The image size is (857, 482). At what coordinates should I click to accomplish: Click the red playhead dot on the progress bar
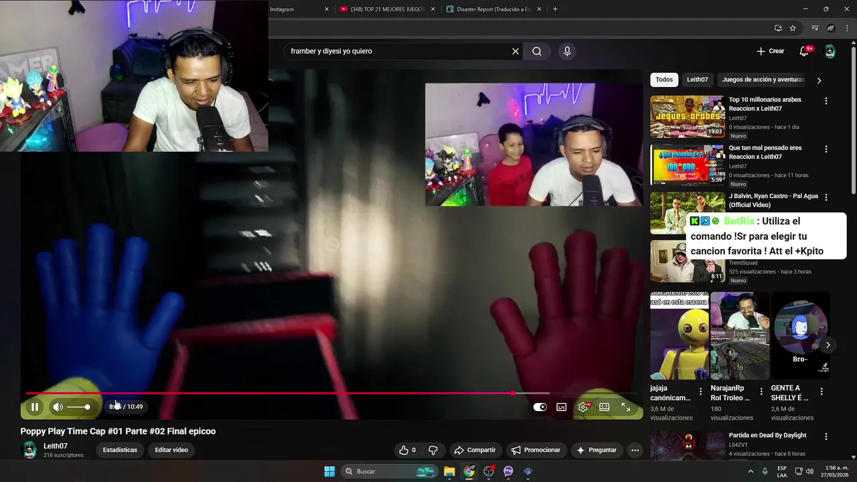(x=513, y=393)
